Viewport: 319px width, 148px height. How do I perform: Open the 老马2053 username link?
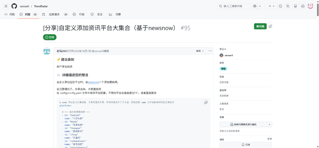click(x=62, y=51)
